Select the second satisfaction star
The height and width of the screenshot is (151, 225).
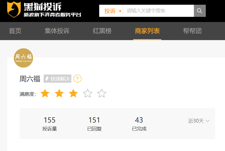(59, 93)
